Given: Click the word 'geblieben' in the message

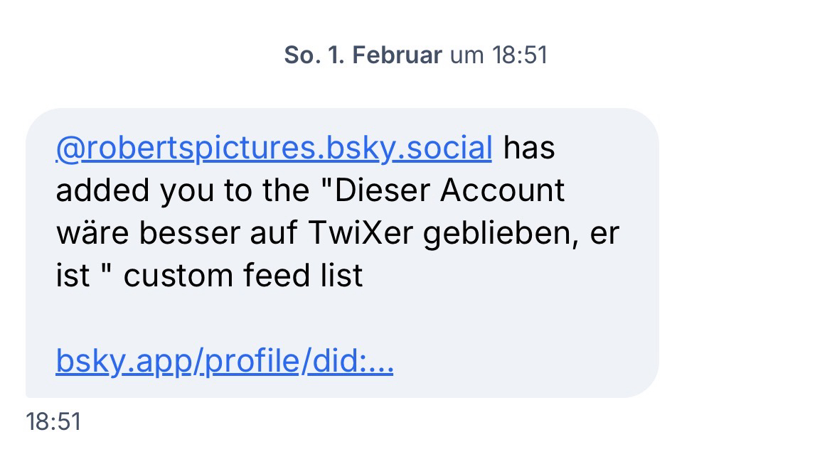Looking at the screenshot, I should pos(498,233).
